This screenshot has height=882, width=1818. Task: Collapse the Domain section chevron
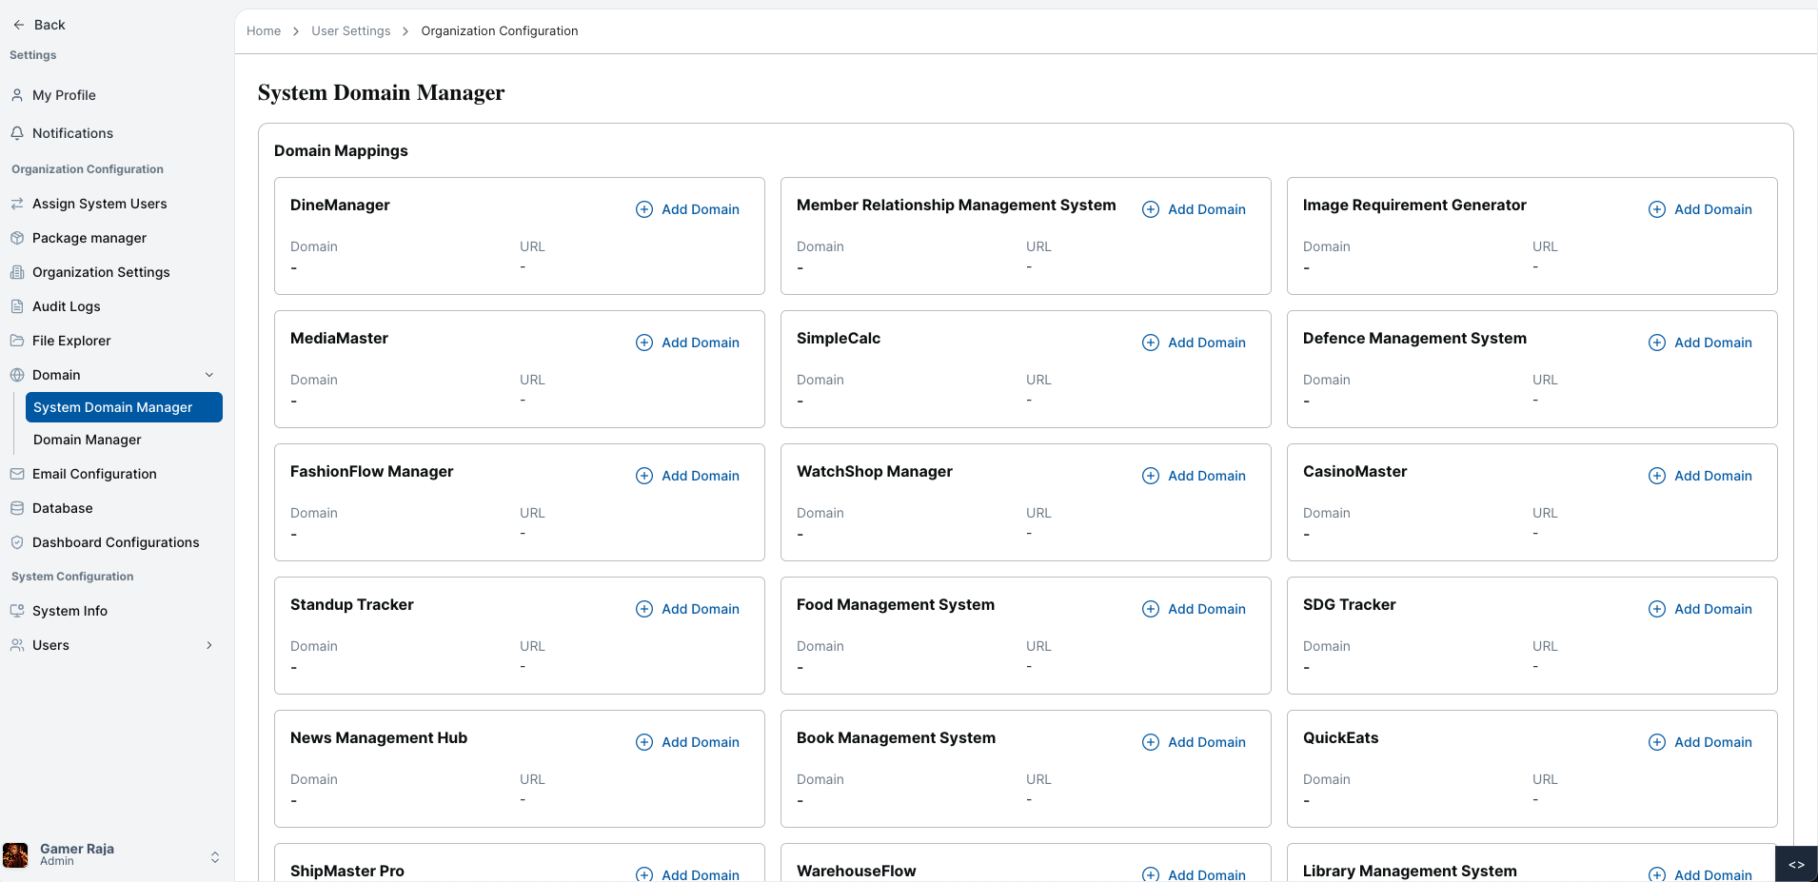pyautogui.click(x=209, y=375)
